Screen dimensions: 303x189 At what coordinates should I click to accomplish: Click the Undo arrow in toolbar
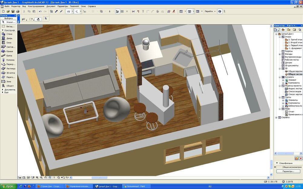tap(40, 11)
